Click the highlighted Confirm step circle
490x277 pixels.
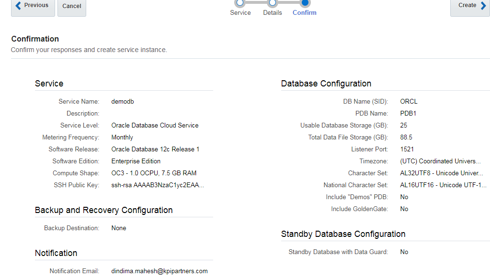(305, 2)
